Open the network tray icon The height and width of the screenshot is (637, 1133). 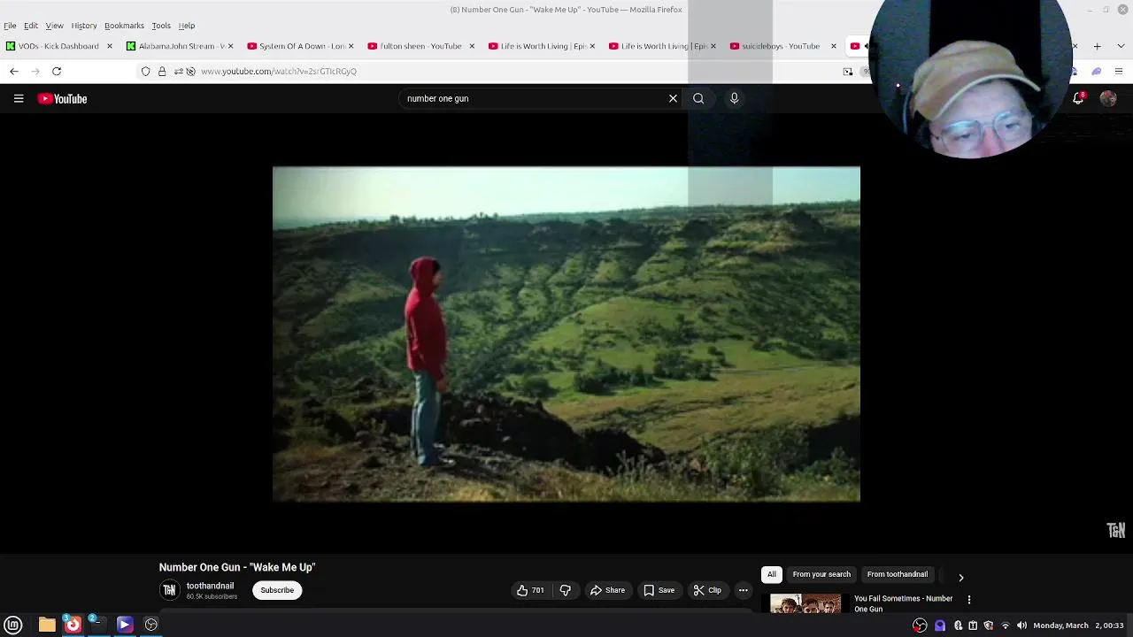(x=1005, y=625)
